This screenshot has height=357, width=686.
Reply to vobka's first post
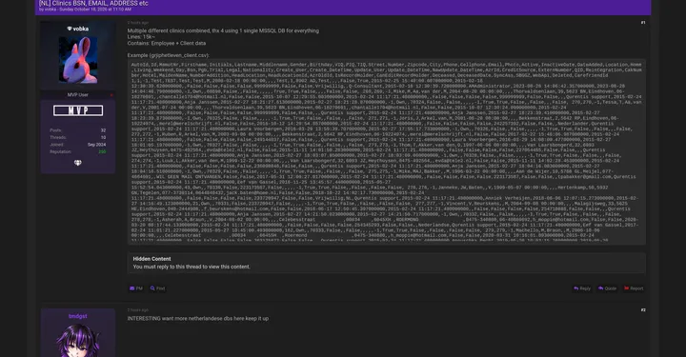click(x=582, y=288)
